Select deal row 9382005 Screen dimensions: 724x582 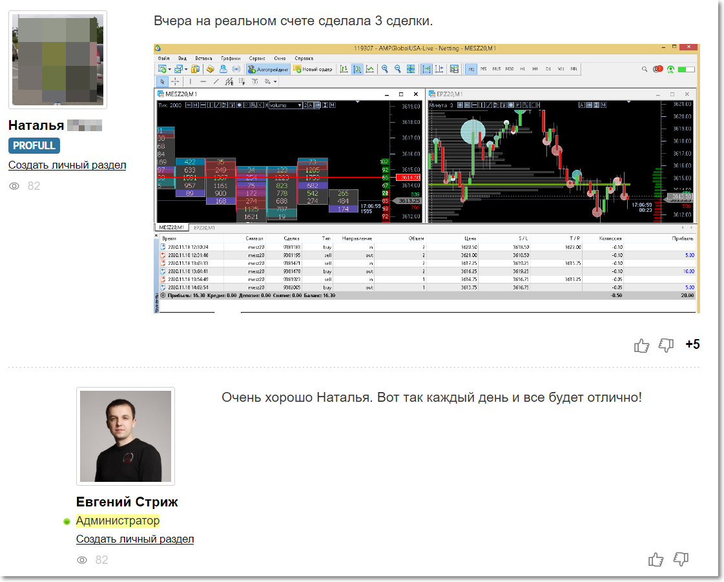[x=427, y=287]
